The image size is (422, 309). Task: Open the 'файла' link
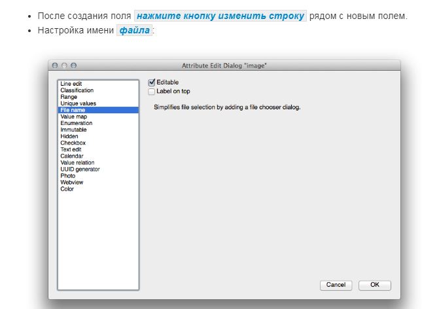135,30
